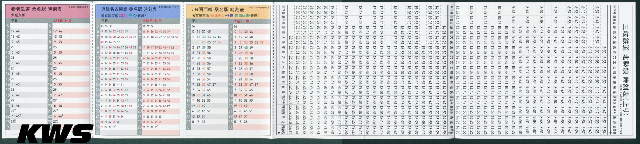This screenshot has height=144, width=640.
Task: Click the 近鉄名古屋線 桑名駅 時刻表 heading
Action: pyautogui.click(x=129, y=9)
